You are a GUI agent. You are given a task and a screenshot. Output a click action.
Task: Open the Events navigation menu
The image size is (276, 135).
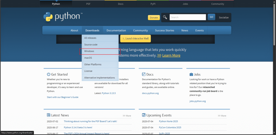click(x=200, y=30)
